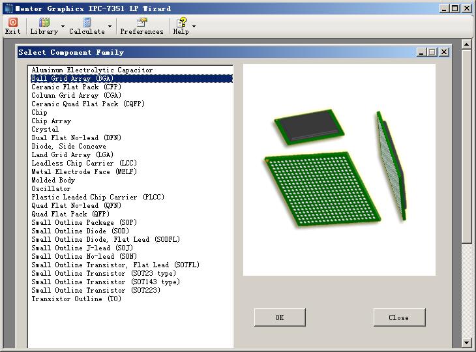This screenshot has width=476, height=352.
Task: Select Small Outline Diode, Flat Lead (SODFL)
Action: [x=132, y=240]
